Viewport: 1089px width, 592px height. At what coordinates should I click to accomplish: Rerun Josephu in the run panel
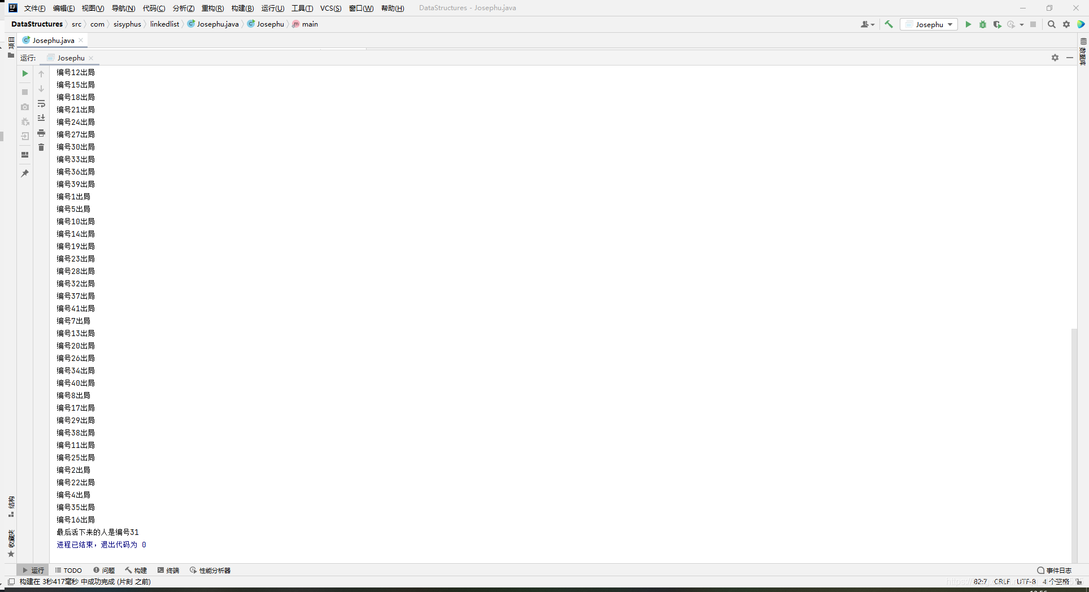tap(25, 73)
